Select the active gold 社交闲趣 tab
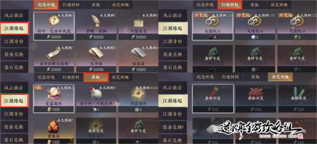This screenshot has width=317, height=144. pos(280,77)
